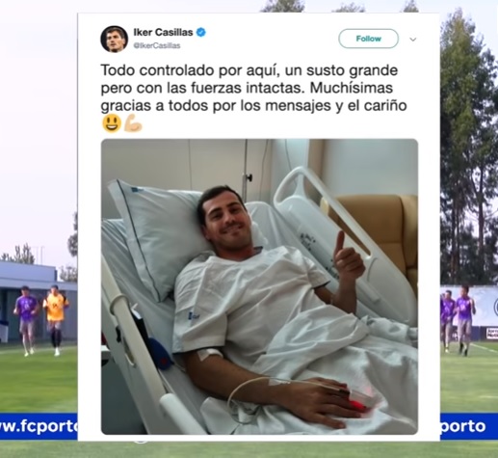Open the tweet options chevron menu
Viewport: 498px width, 458px height.
(413, 40)
